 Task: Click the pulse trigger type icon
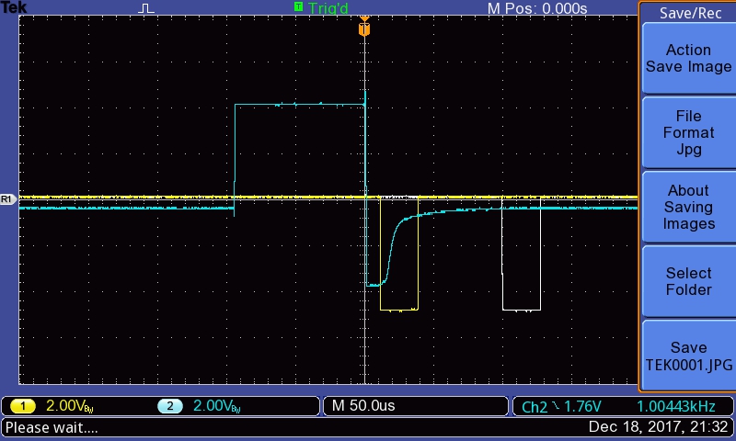[146, 8]
